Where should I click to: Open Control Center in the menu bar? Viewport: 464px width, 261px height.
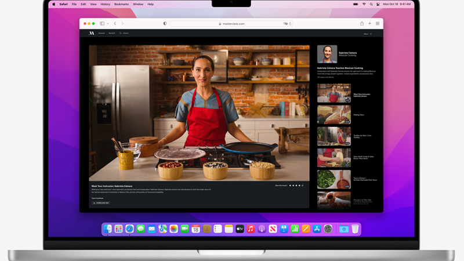pyautogui.click(x=378, y=4)
